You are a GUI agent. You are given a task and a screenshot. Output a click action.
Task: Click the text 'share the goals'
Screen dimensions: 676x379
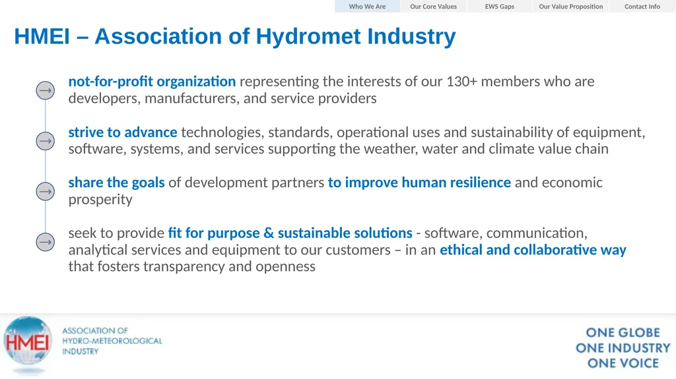pyautogui.click(x=116, y=183)
